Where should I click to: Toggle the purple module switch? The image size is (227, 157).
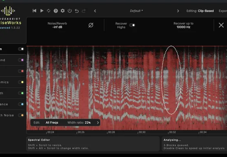click(x=21, y=60)
